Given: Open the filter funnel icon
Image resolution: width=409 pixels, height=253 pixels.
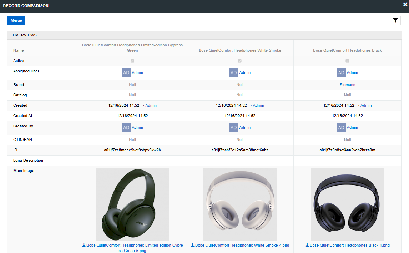Looking at the screenshot, I should (395, 20).
